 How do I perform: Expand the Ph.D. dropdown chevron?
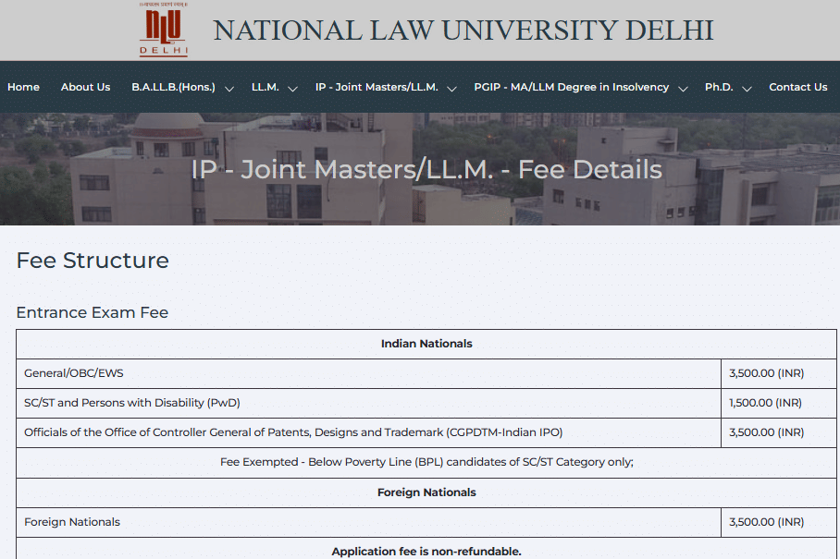pos(747,89)
